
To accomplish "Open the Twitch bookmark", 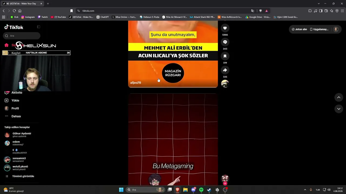I will (43, 17).
